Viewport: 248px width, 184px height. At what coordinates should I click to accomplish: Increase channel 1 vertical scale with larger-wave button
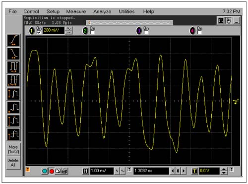tap(69, 29)
